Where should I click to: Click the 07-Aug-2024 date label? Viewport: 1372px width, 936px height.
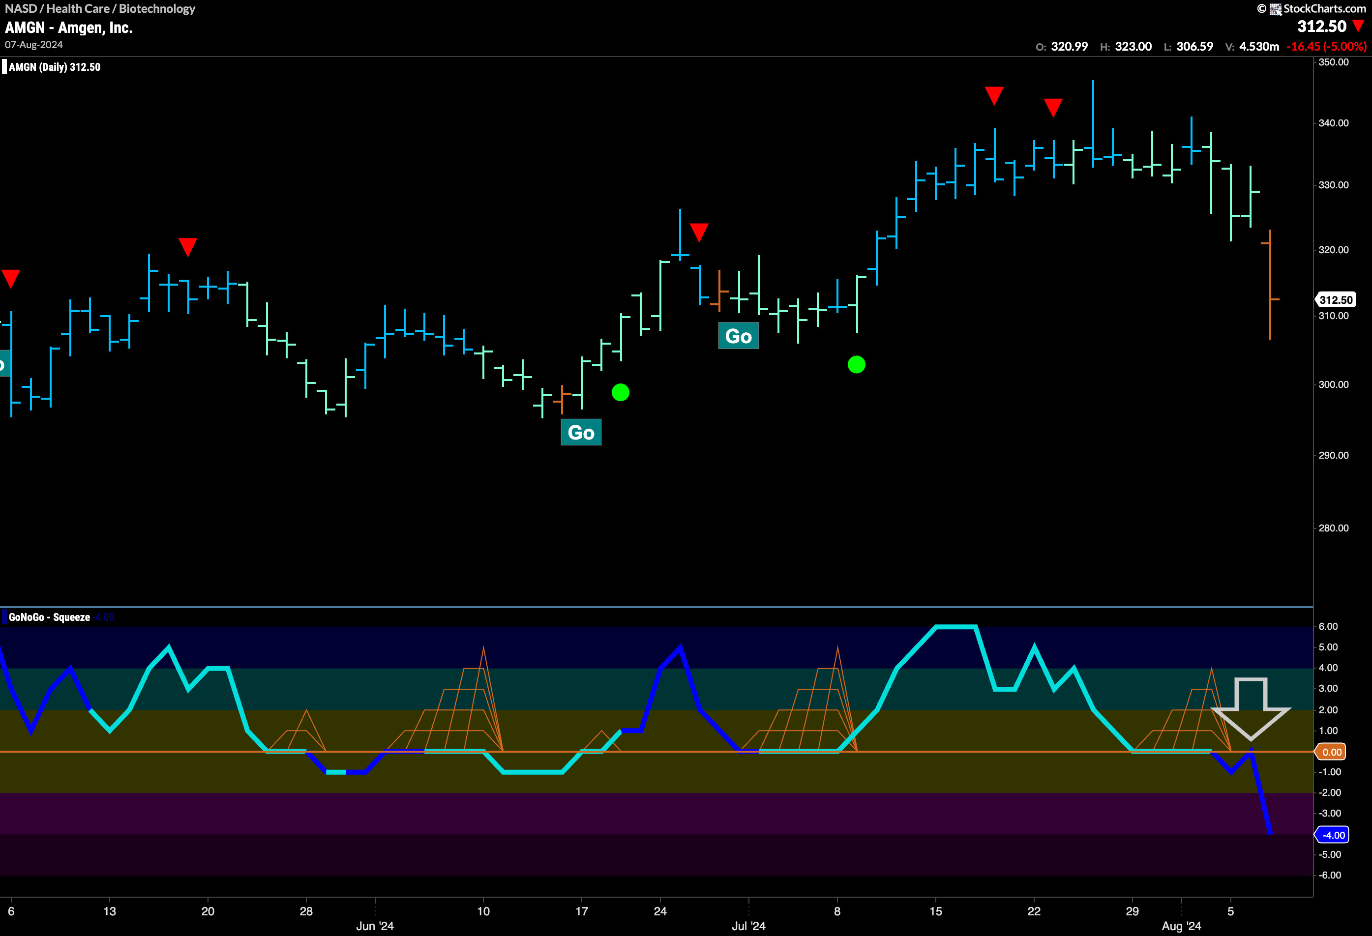[x=33, y=45]
